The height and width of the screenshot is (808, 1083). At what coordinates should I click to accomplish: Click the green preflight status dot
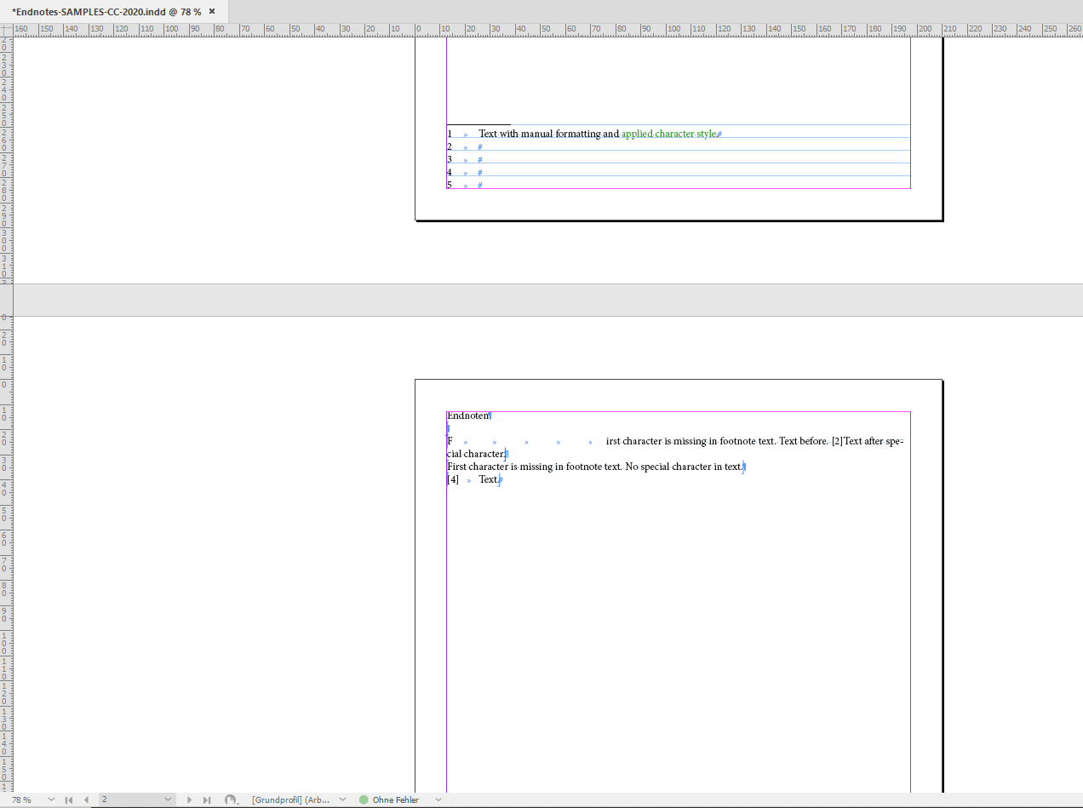point(364,800)
